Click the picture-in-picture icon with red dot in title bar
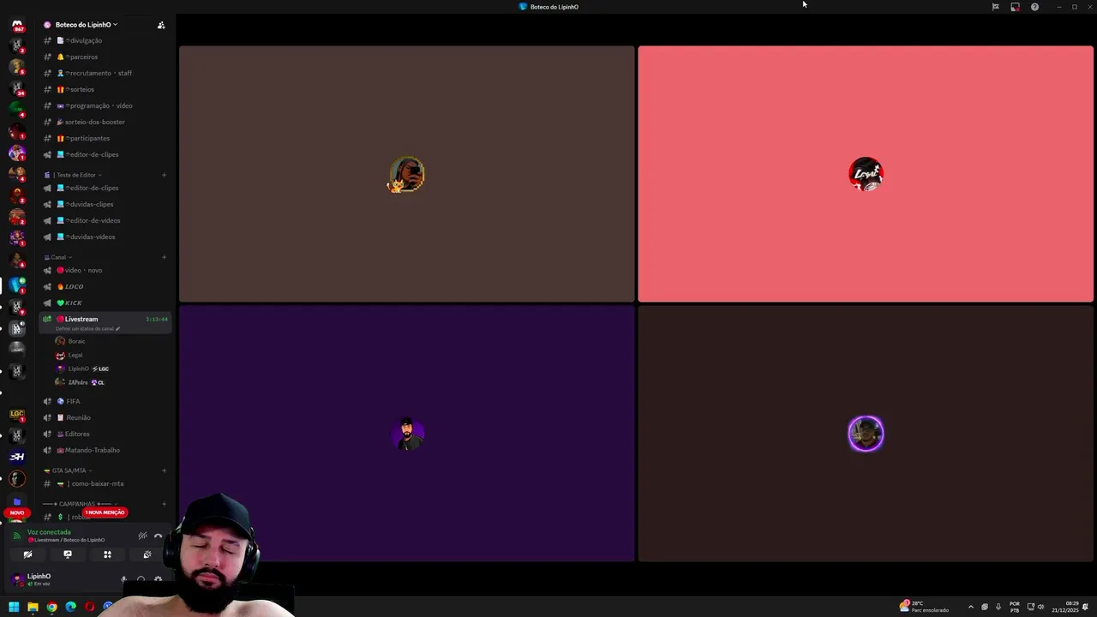The width and height of the screenshot is (1097, 617). [1015, 7]
